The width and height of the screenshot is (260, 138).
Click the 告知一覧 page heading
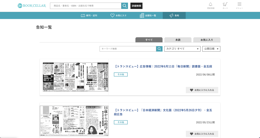pos(44,27)
